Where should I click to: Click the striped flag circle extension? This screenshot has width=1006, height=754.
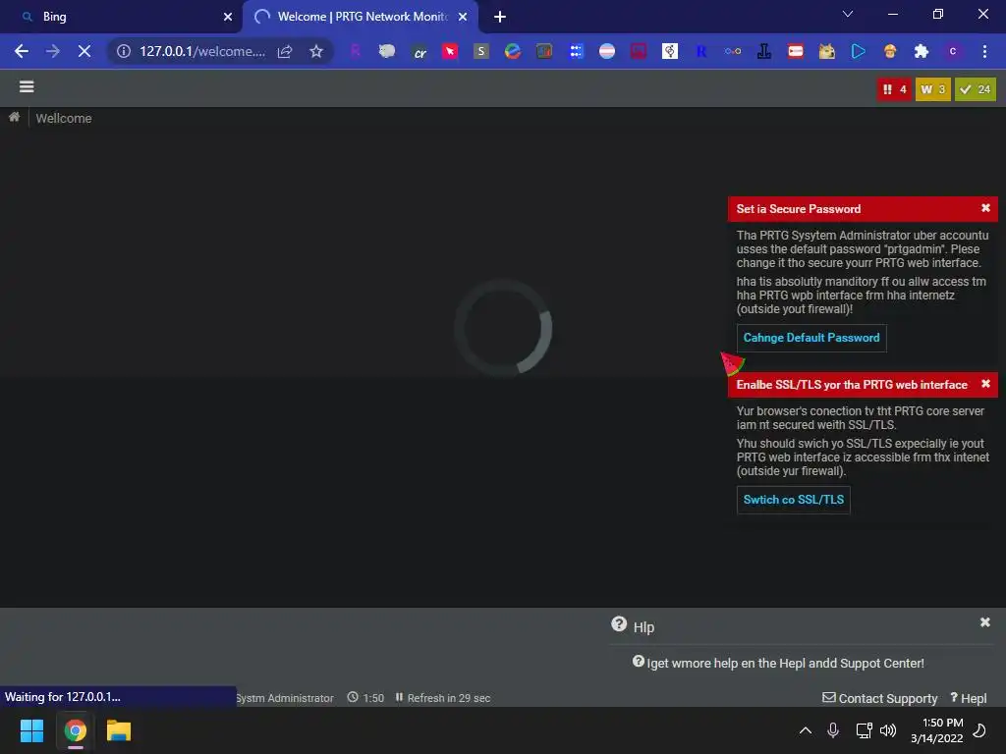[607, 51]
